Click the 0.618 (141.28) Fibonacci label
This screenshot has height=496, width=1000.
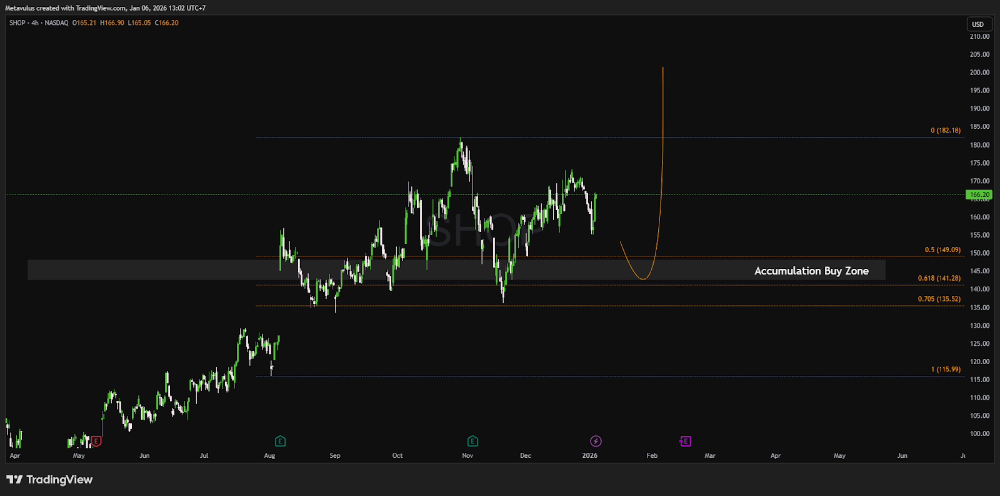coord(939,278)
